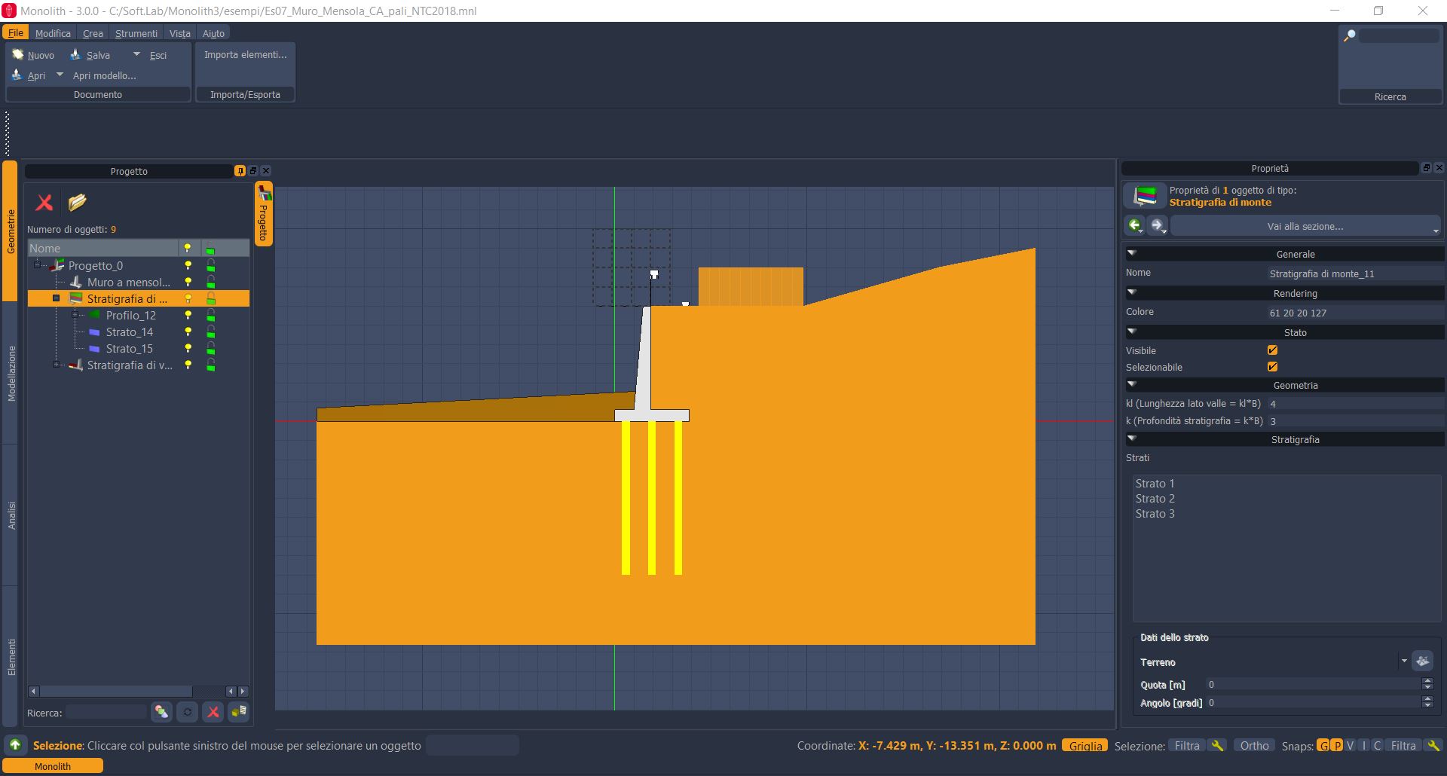Viewport: 1447px width, 776px height.
Task: Click the stratigraphy type icon in Proprietà header
Action: tap(1145, 196)
